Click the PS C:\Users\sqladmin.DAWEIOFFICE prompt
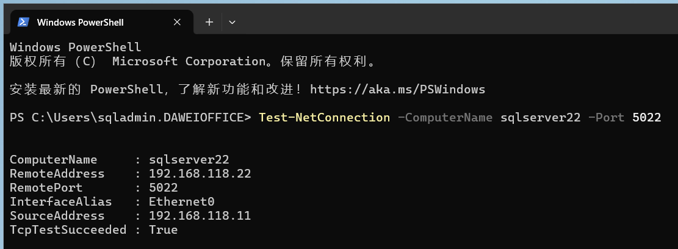Screen dimensions: 678x249 pyautogui.click(x=130, y=117)
